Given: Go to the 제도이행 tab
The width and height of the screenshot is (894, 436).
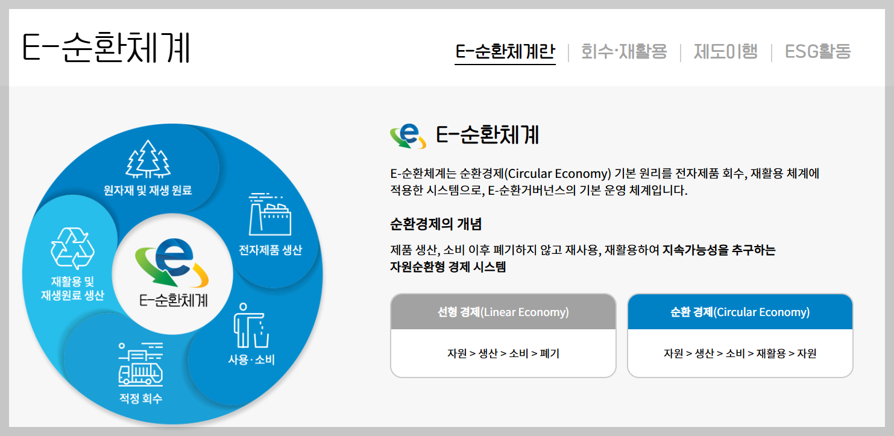Looking at the screenshot, I should 725,52.
